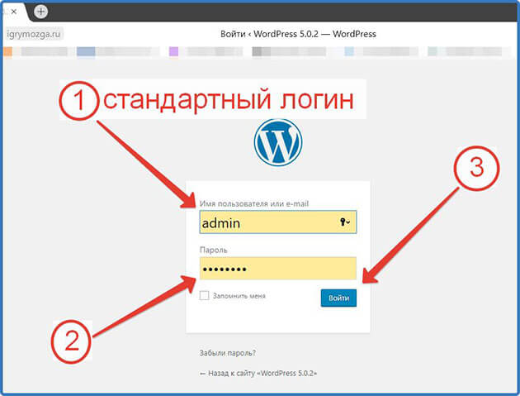This screenshot has height=396, width=520.
Task: Click the blue Войти button
Action: [338, 298]
